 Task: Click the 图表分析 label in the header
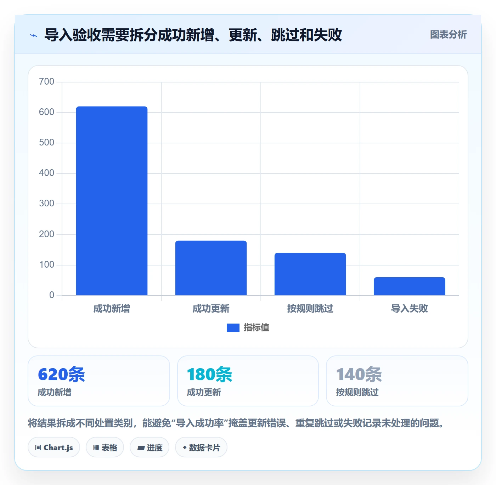(448, 35)
